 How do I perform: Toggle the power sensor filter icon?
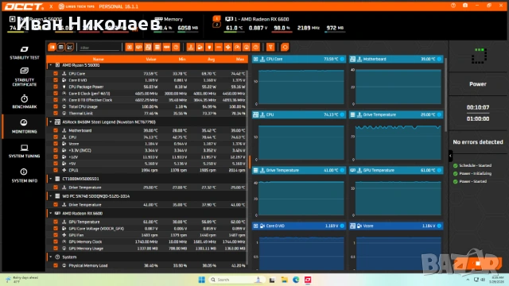(x=209, y=48)
